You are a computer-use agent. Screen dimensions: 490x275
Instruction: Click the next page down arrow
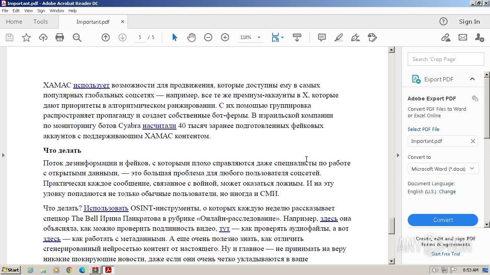pyautogui.click(x=122, y=37)
